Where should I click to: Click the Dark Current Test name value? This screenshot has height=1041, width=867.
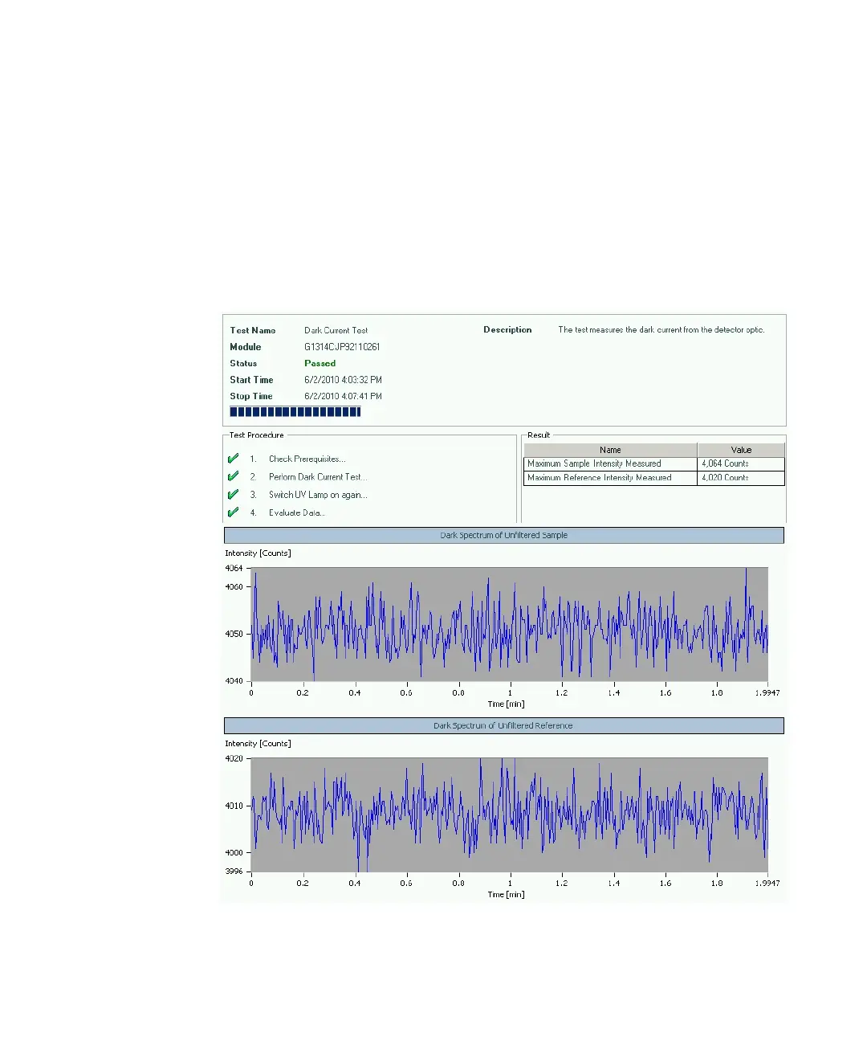tap(336, 330)
